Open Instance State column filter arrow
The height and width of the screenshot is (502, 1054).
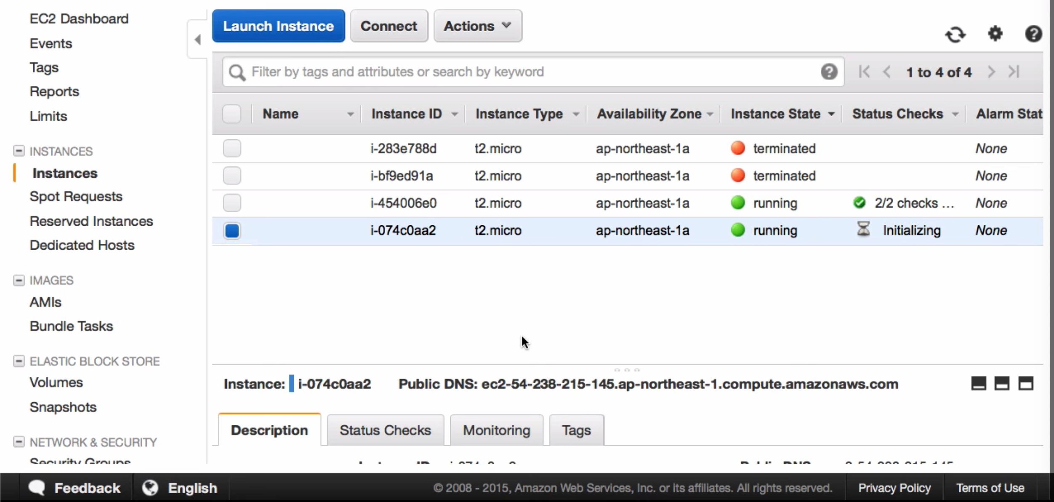click(831, 114)
